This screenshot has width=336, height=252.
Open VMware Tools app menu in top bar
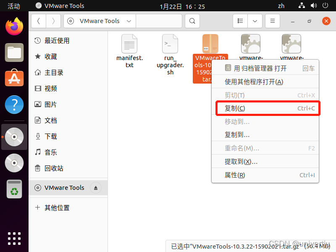pyautogui.click(x=60, y=6)
